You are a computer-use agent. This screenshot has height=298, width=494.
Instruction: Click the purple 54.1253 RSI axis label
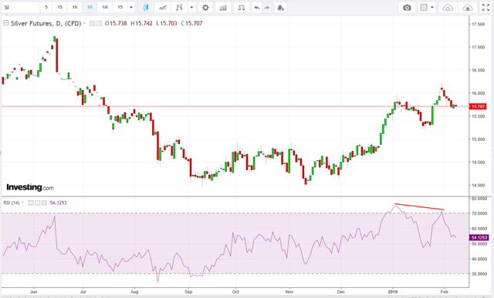[479, 238]
